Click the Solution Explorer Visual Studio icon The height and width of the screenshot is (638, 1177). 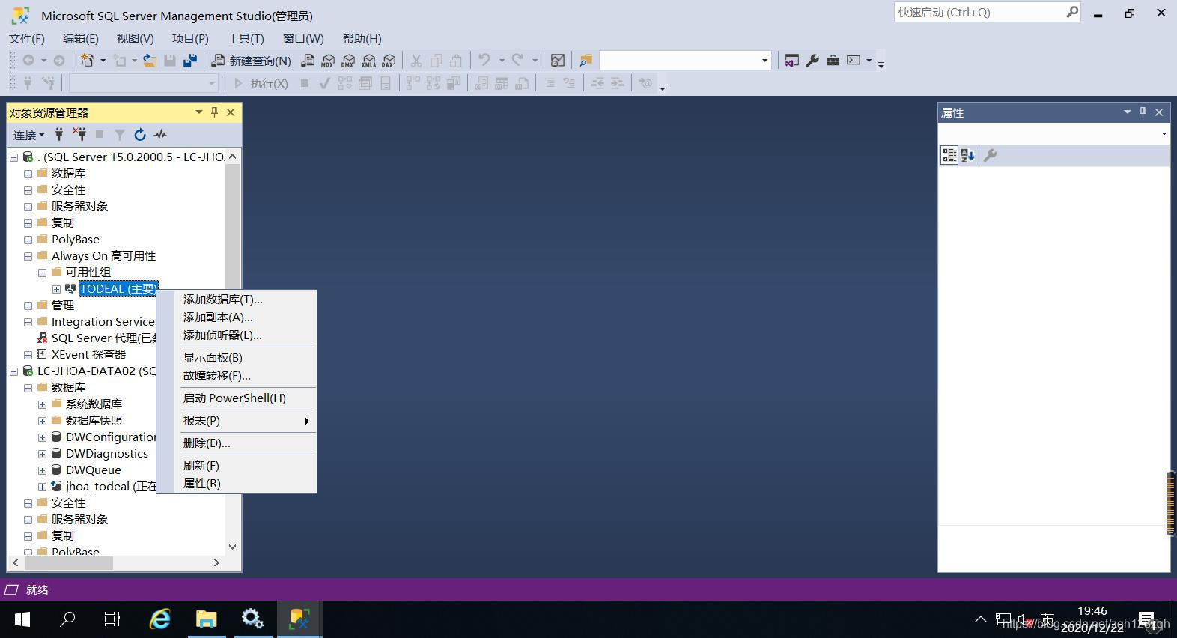tap(792, 61)
